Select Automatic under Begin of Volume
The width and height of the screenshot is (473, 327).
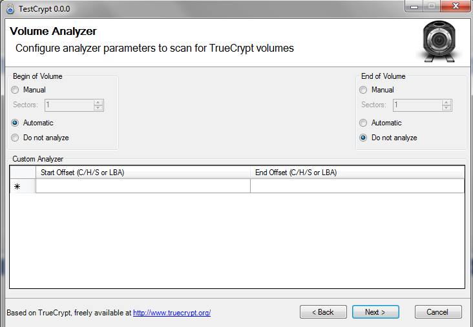coord(15,123)
